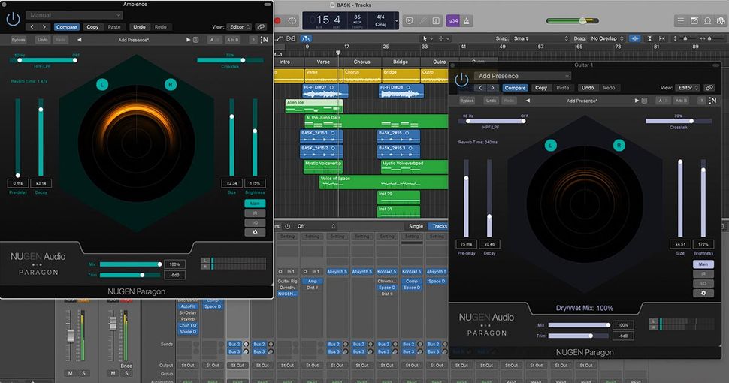The width and height of the screenshot is (729, 383).
Task: Enable Compare in Guitar 1 plugin header
Action: pos(515,88)
